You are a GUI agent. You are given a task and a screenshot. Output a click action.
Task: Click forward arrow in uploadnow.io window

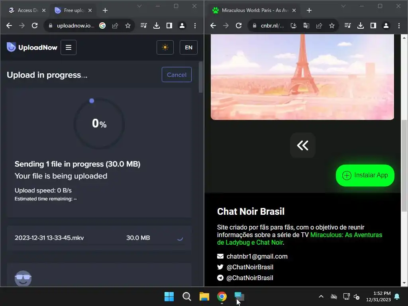(x=22, y=25)
